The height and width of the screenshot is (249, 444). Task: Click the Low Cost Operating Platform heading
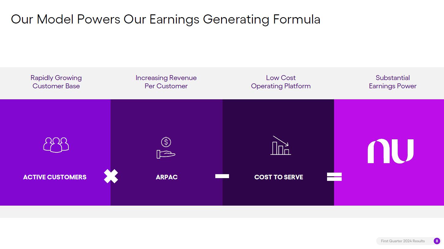pos(281,82)
